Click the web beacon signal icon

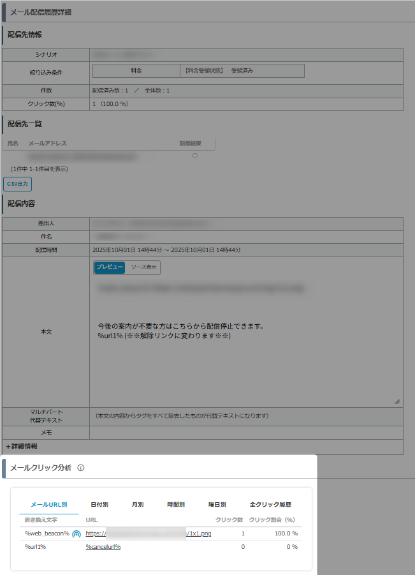click(x=76, y=534)
